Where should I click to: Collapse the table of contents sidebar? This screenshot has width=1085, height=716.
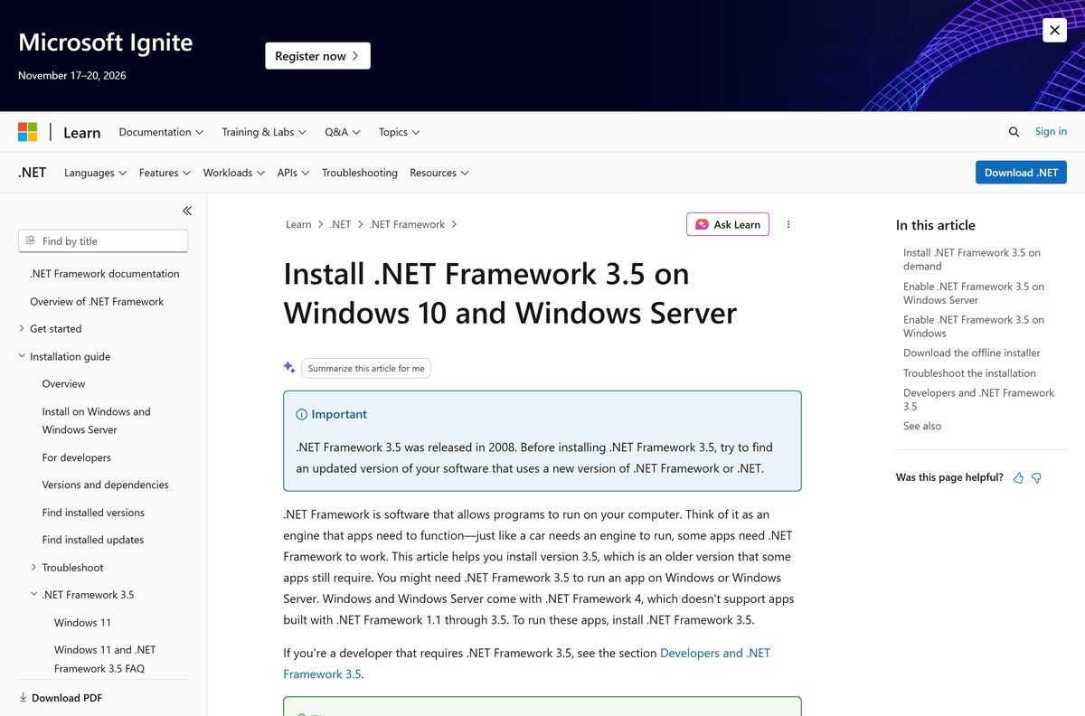[187, 211]
